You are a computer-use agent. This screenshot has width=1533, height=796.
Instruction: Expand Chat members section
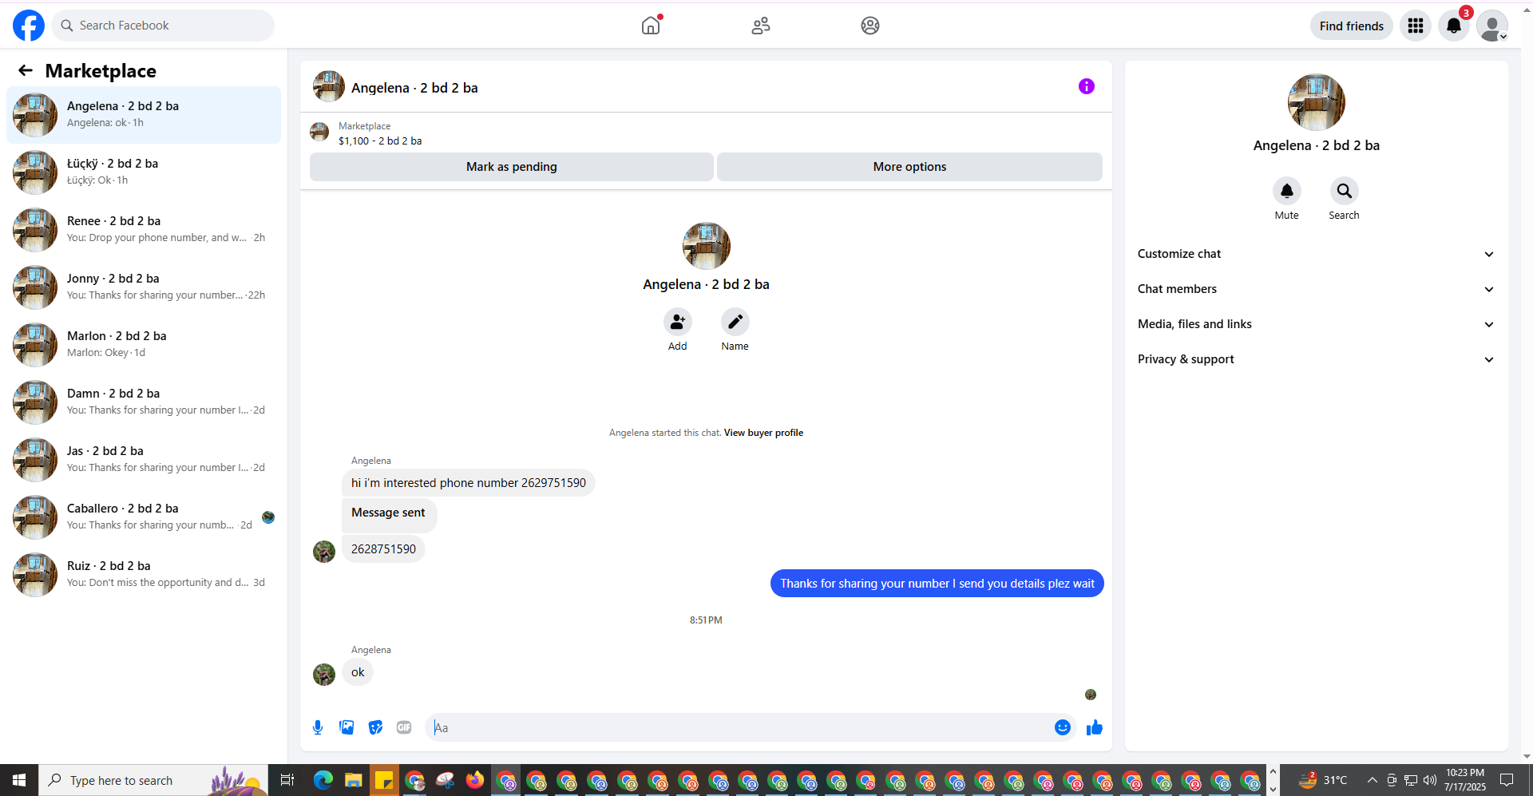click(x=1317, y=289)
